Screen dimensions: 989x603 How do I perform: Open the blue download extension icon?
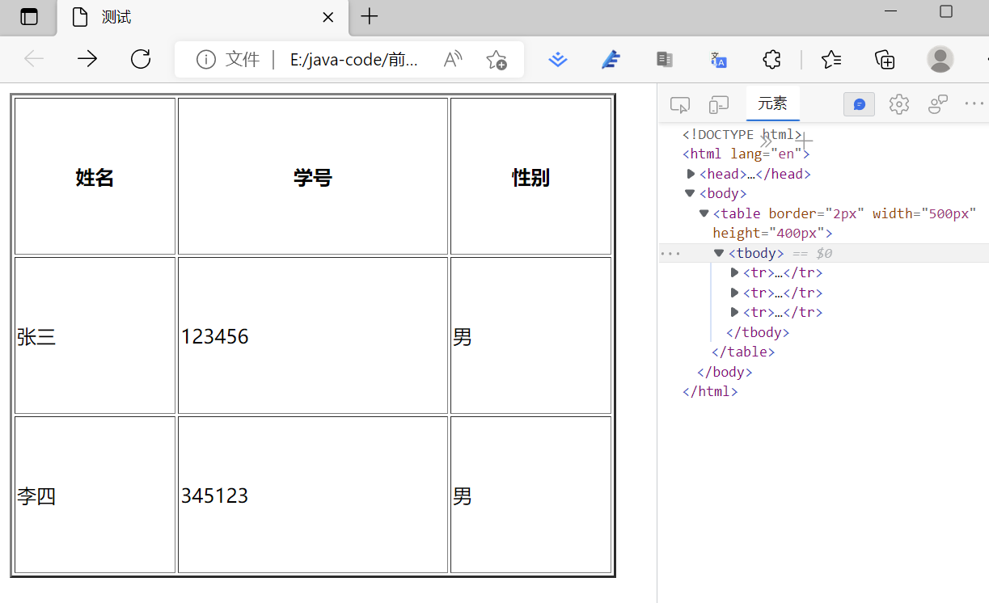click(x=558, y=59)
